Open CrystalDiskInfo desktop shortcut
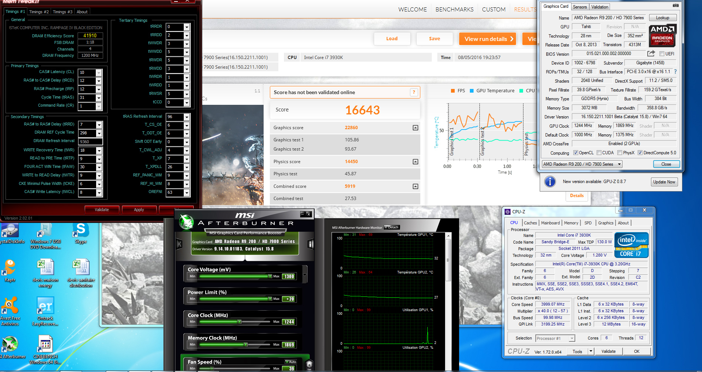Viewport: 702px width, 372px height. [x=10, y=234]
